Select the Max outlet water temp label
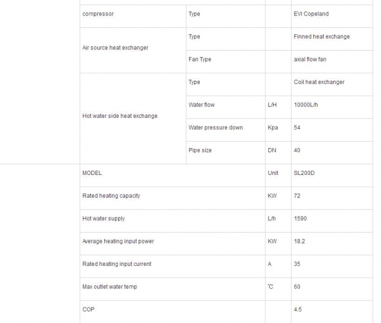The width and height of the screenshot is (381, 323). [110, 287]
